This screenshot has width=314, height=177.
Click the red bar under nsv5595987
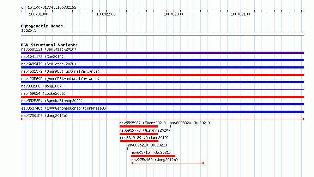click(x=139, y=126)
